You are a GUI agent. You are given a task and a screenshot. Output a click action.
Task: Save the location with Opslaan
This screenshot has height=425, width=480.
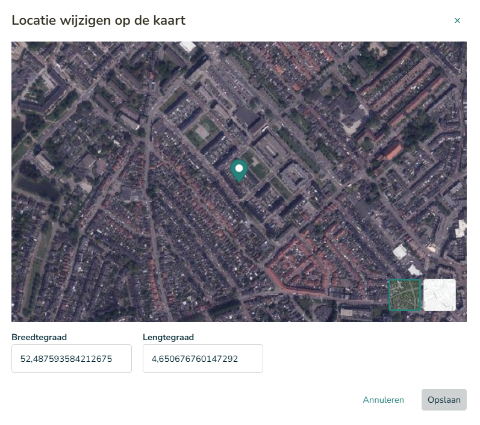444,400
